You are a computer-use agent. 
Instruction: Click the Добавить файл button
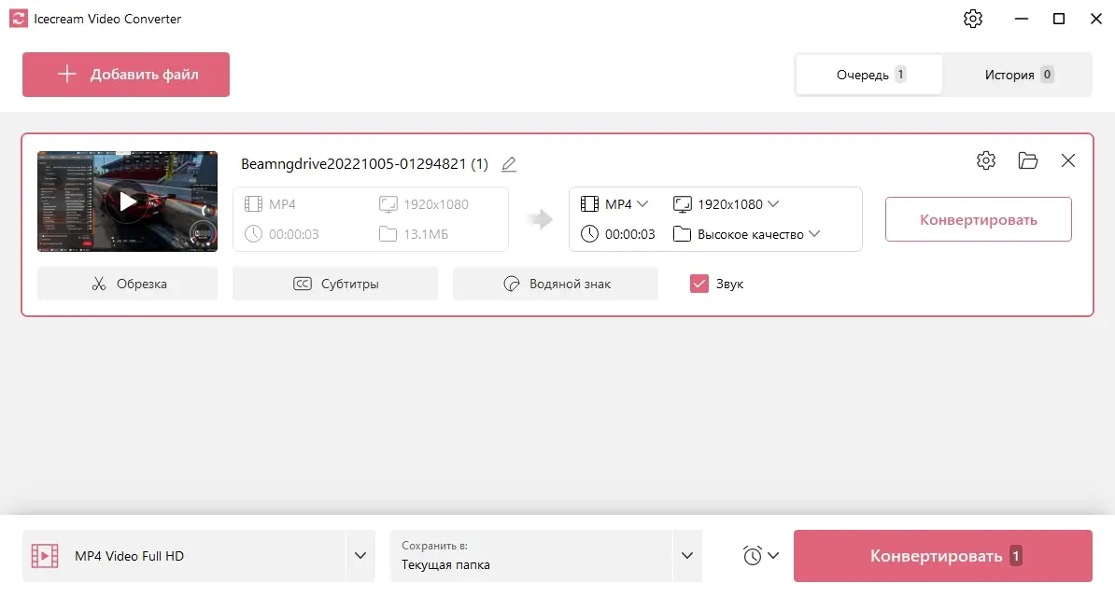(x=126, y=75)
